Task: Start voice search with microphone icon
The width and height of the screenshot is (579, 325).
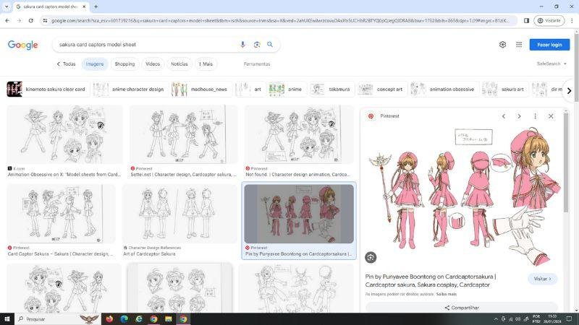Action: click(x=242, y=45)
